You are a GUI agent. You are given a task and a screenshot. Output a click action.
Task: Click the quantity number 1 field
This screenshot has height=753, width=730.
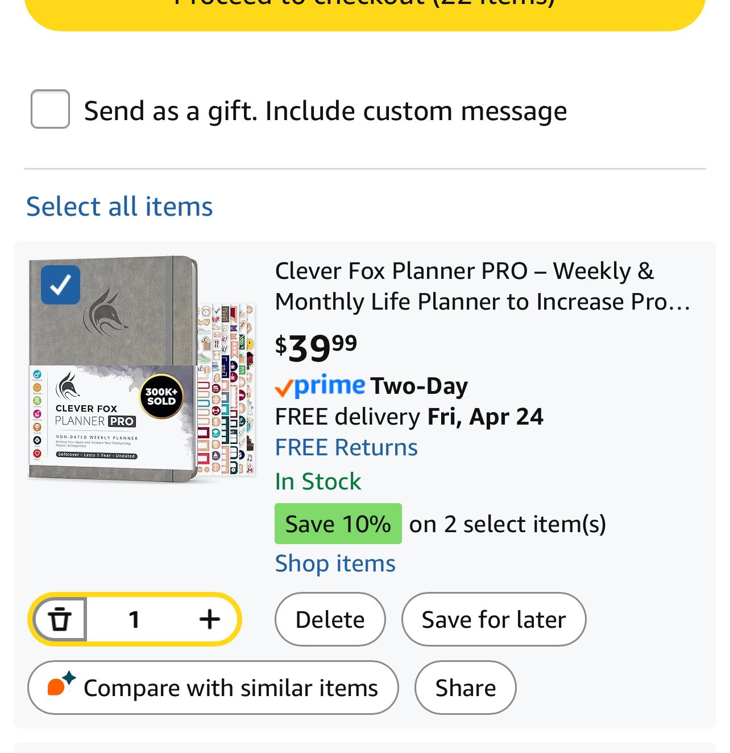click(x=134, y=619)
